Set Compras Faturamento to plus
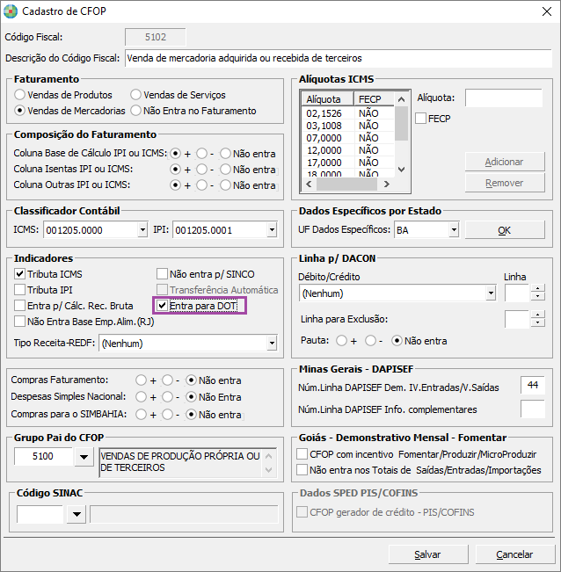 (x=141, y=380)
